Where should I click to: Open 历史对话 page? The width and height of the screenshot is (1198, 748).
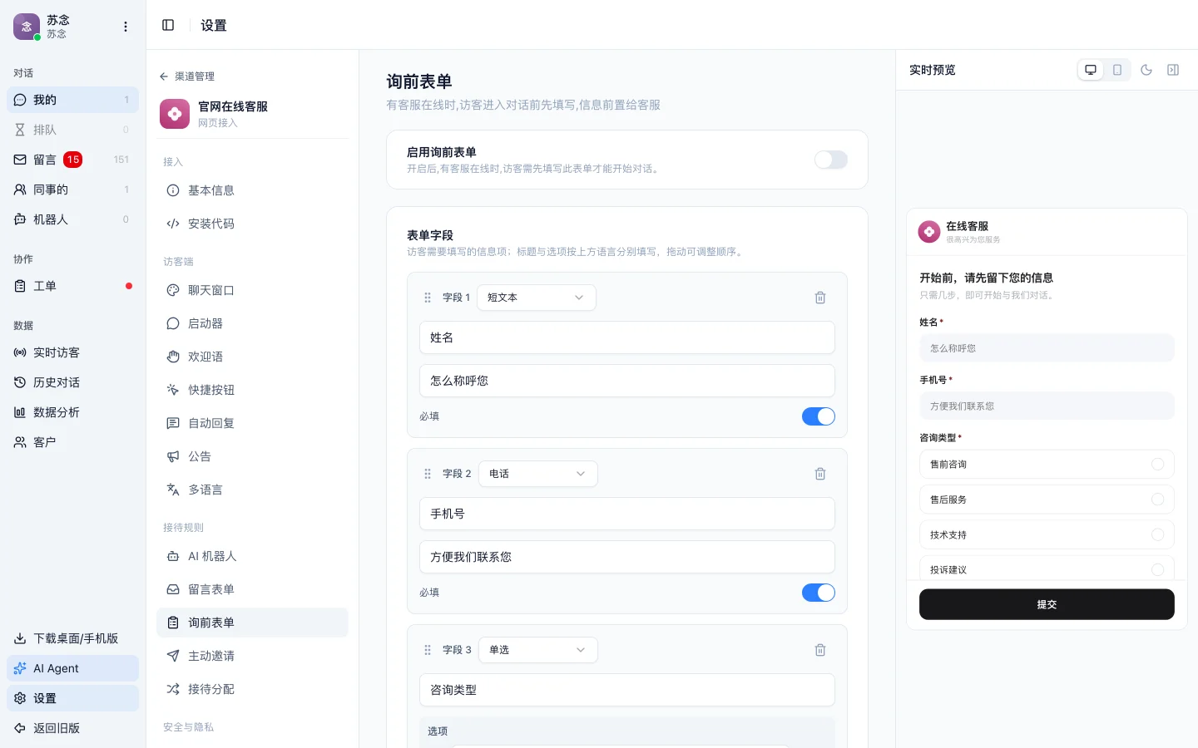click(72, 382)
